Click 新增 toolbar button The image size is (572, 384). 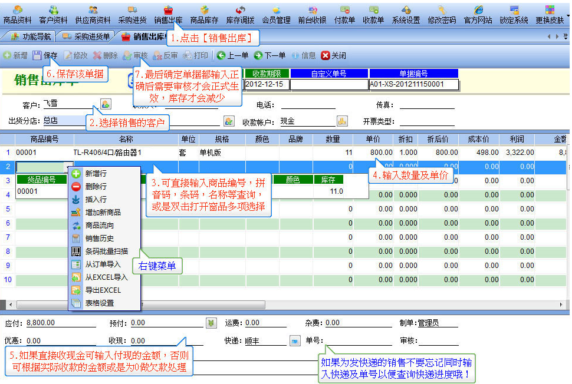(x=15, y=55)
